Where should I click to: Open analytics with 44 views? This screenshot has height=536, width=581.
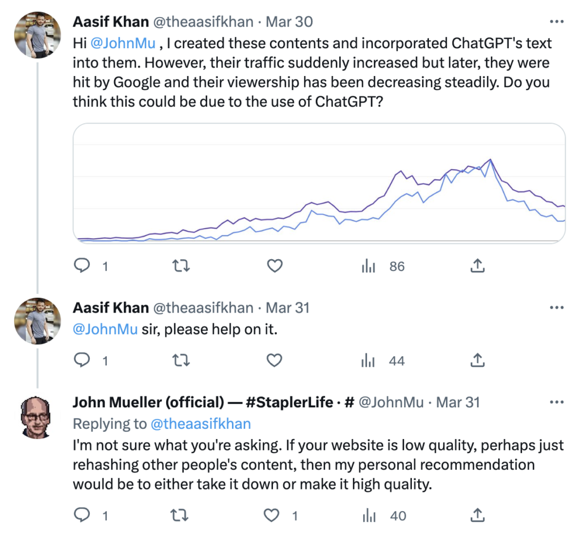[383, 360]
